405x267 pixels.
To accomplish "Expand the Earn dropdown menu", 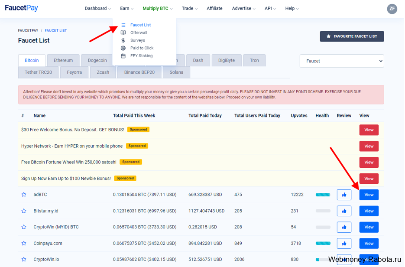I will (x=126, y=9).
